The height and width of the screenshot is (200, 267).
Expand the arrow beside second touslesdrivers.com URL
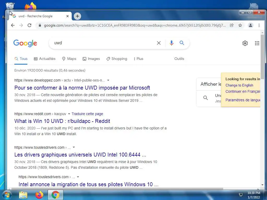tap(78, 177)
